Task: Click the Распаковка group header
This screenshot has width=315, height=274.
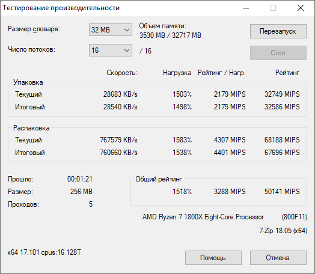Action: [x=31, y=128]
